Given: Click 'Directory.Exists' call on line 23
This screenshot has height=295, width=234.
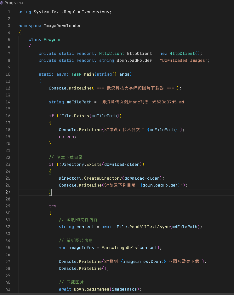Looking at the screenshot, I should (82, 165).
